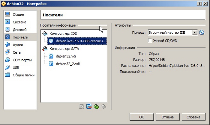Screen dimensions: 210x125
Task: Click the remove attachment icon below storage tree
Action: 89,106
